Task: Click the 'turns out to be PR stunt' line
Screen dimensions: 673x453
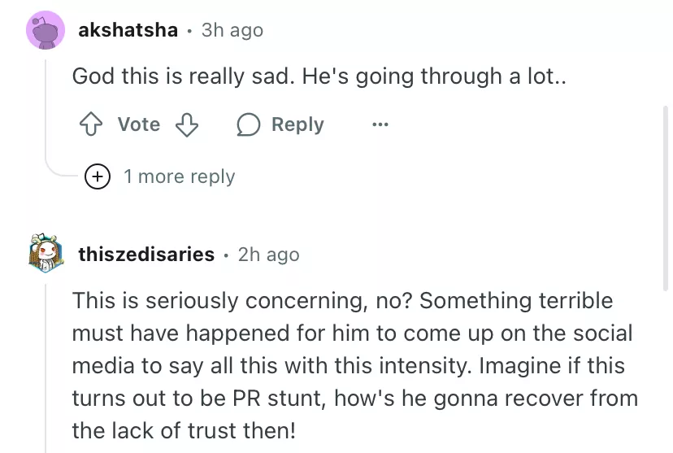Action: tap(354, 399)
